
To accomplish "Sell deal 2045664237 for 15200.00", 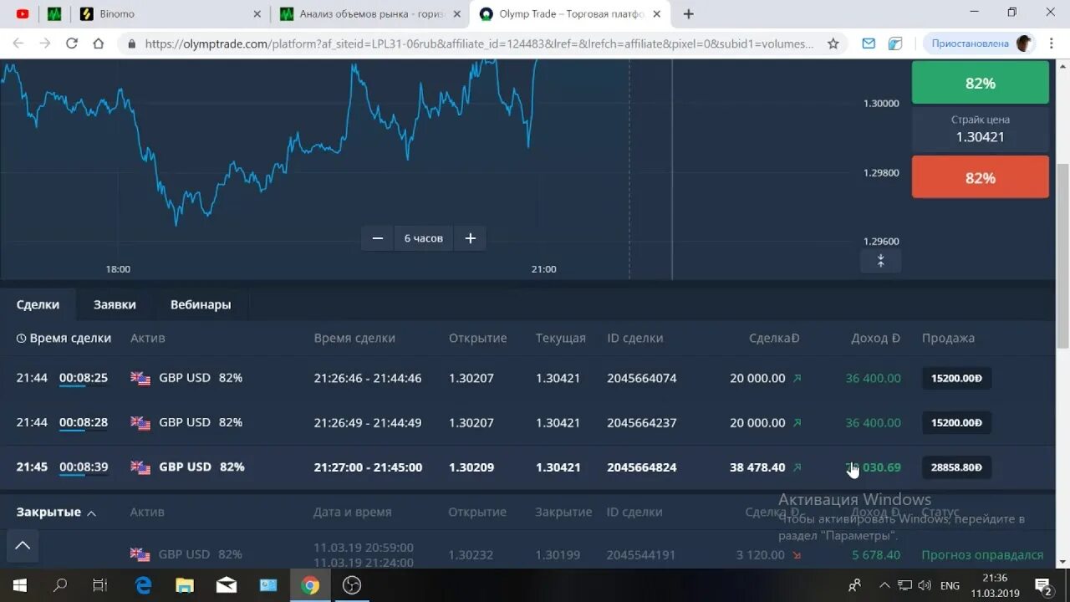I will point(956,422).
